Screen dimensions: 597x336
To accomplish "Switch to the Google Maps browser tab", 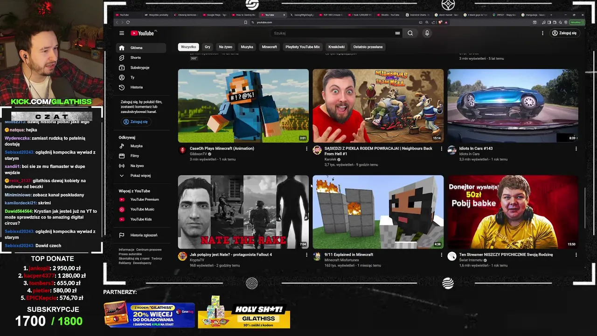I will (215, 15).
